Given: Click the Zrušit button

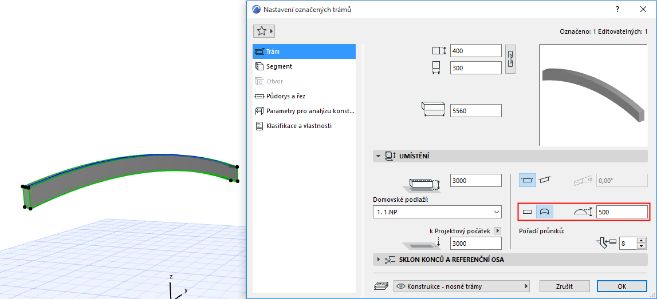Looking at the screenshot, I should [564, 286].
